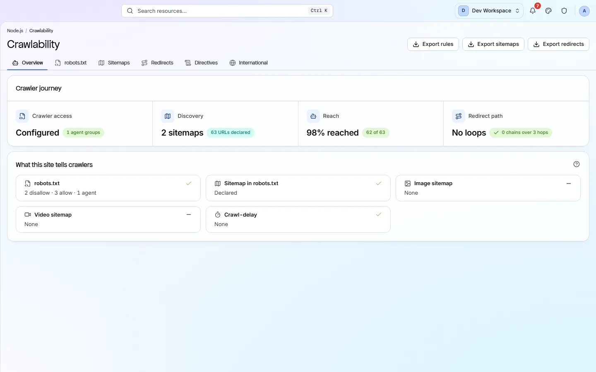Click the Redirect path icon
This screenshot has height=372, width=596.
click(x=459, y=116)
